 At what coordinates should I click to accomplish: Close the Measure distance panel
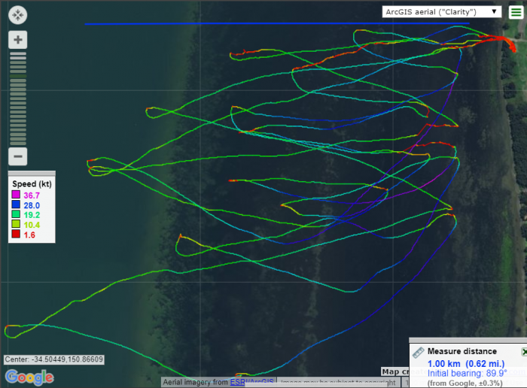pyautogui.click(x=525, y=351)
